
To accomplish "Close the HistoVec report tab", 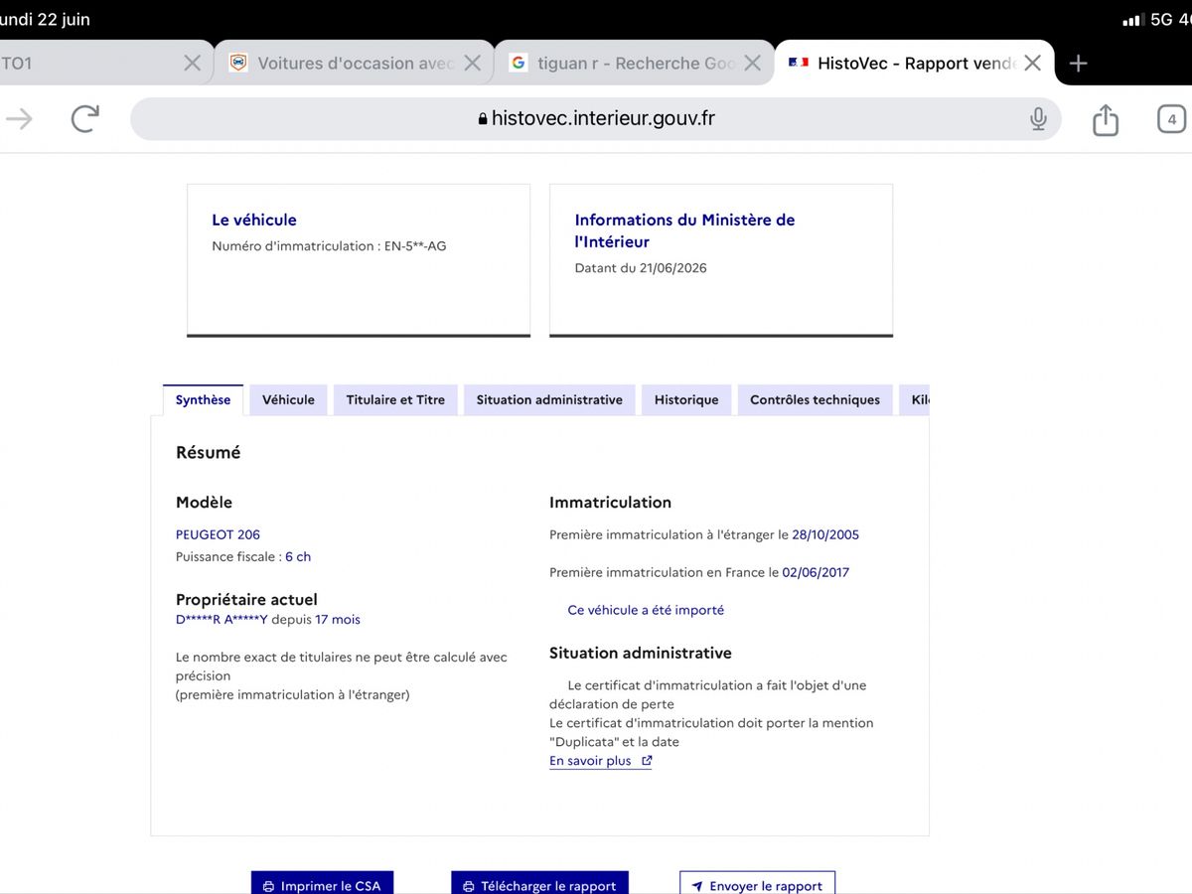I will pyautogui.click(x=1032, y=64).
